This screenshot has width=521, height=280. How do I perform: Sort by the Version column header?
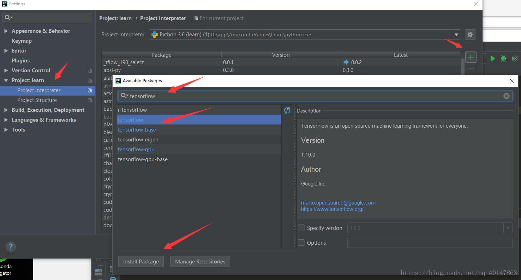click(x=281, y=55)
